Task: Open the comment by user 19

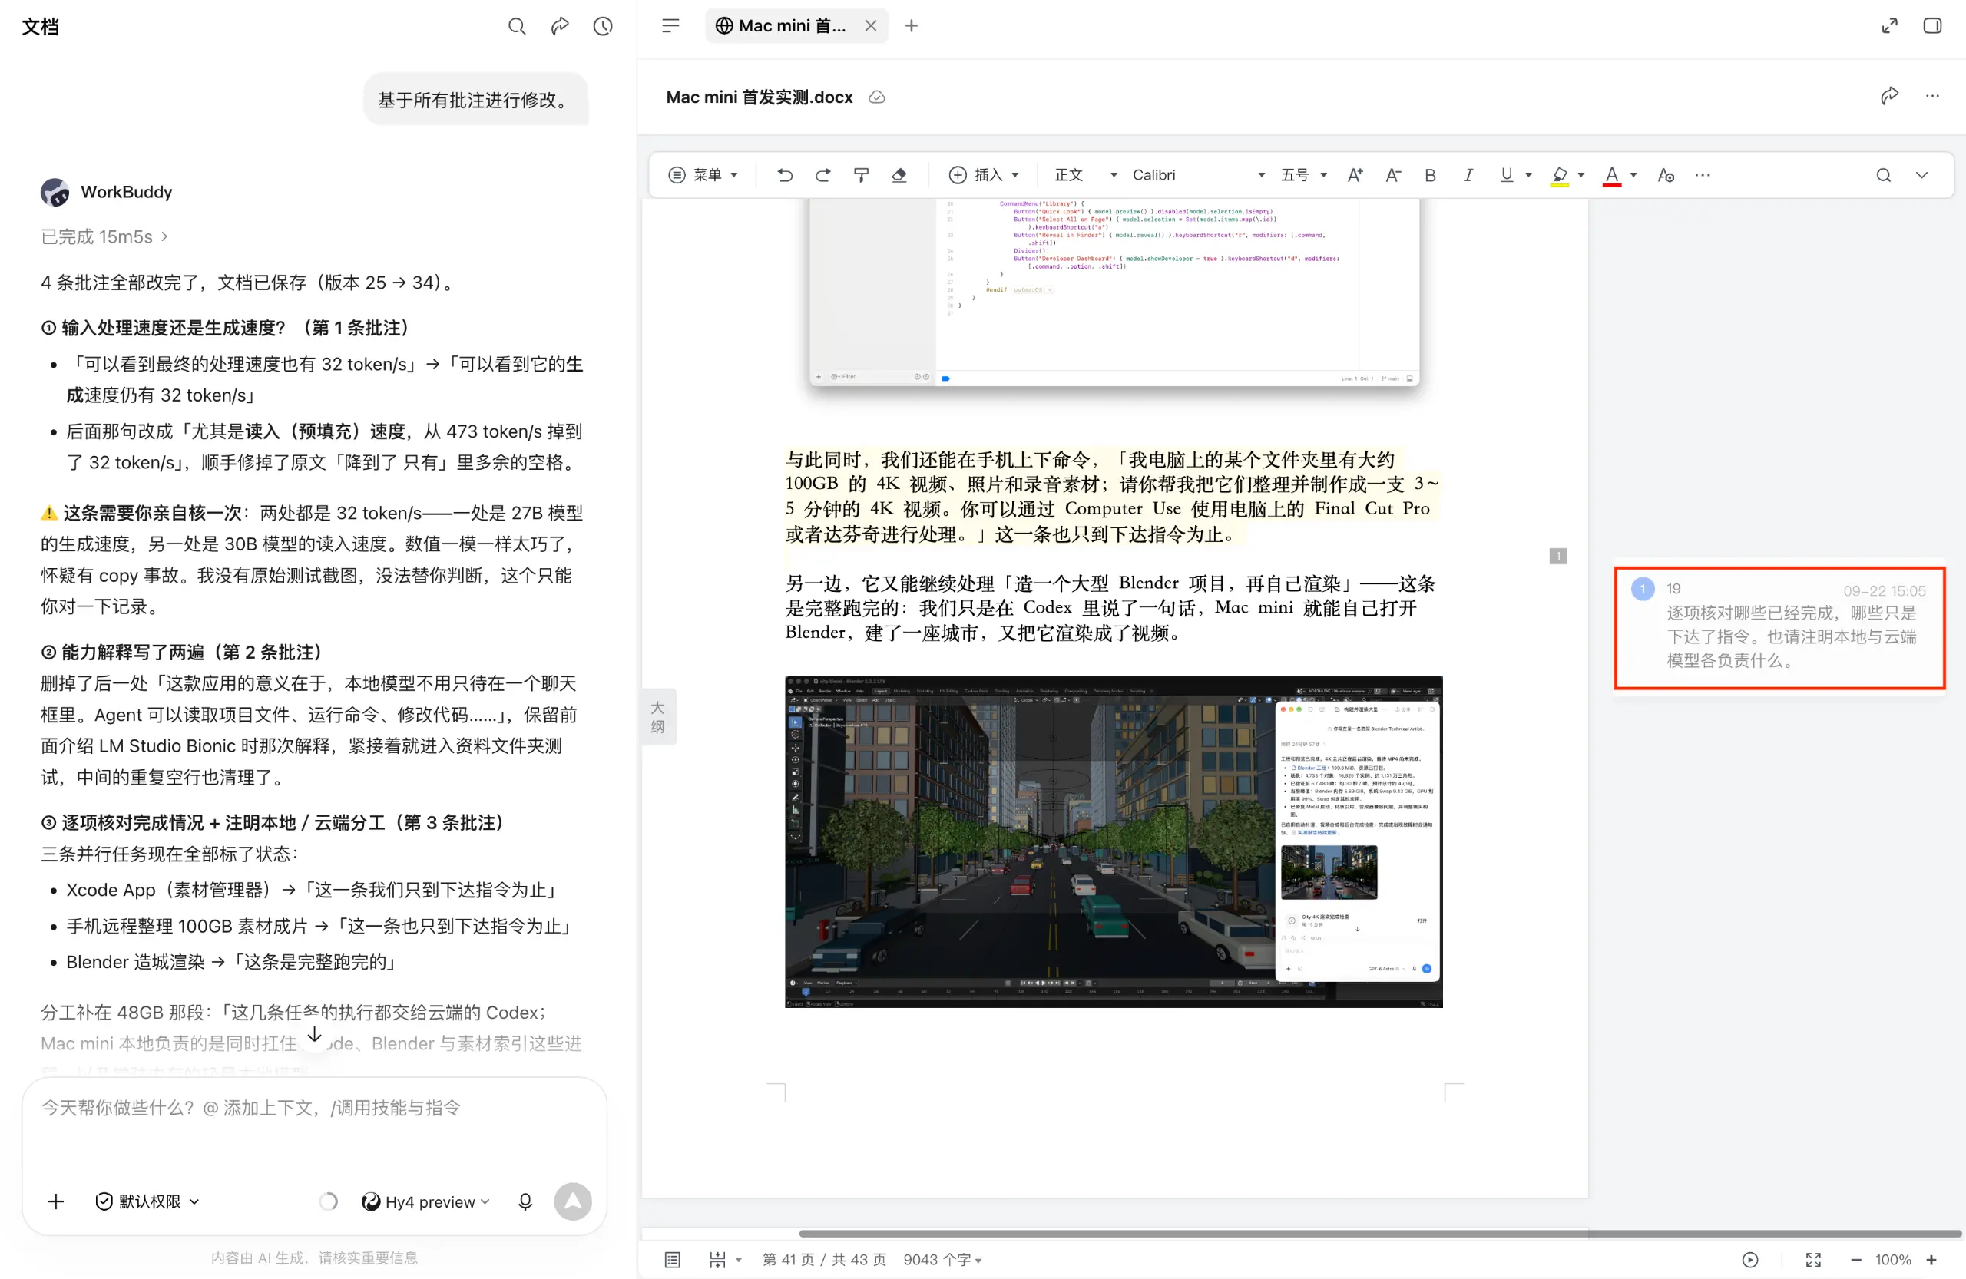Action: pyautogui.click(x=1780, y=627)
